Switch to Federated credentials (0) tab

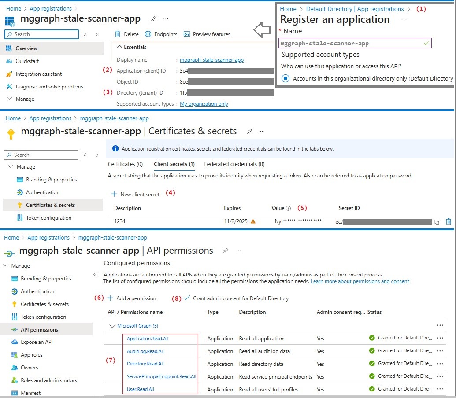(x=234, y=164)
